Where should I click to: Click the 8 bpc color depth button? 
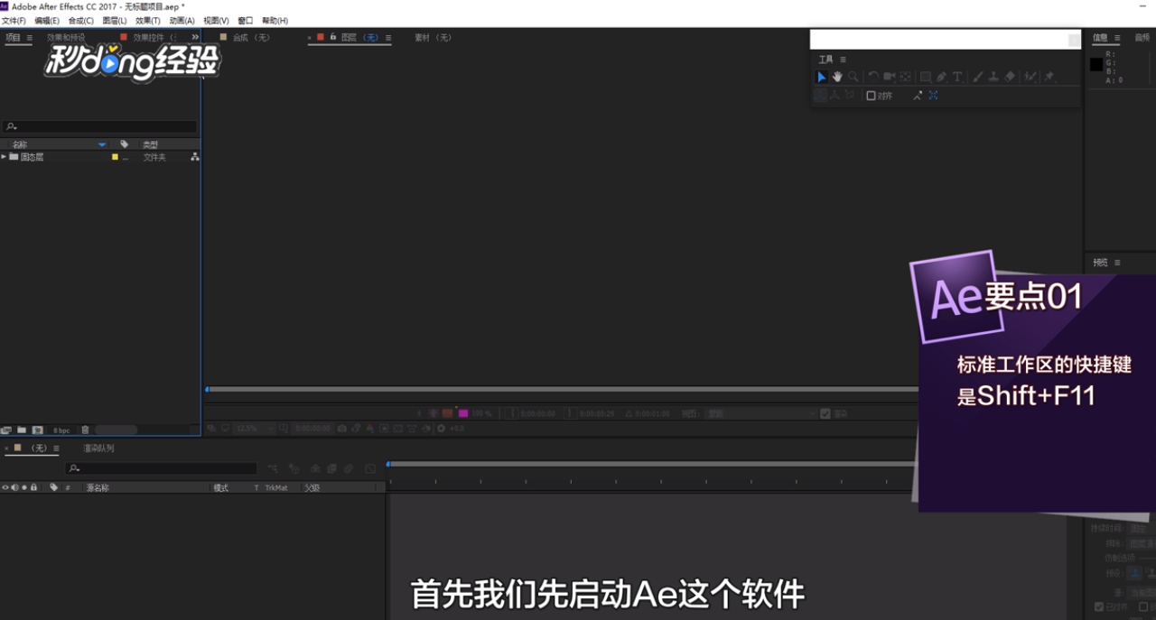tap(61, 430)
